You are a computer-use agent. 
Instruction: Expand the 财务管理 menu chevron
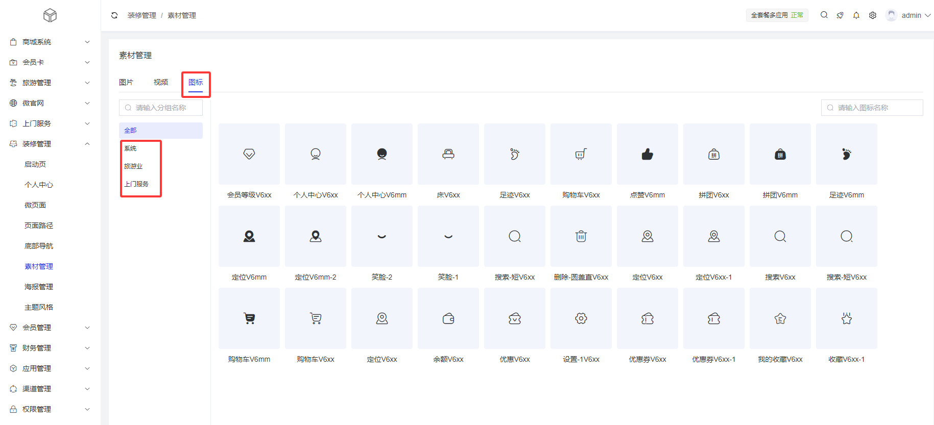87,348
